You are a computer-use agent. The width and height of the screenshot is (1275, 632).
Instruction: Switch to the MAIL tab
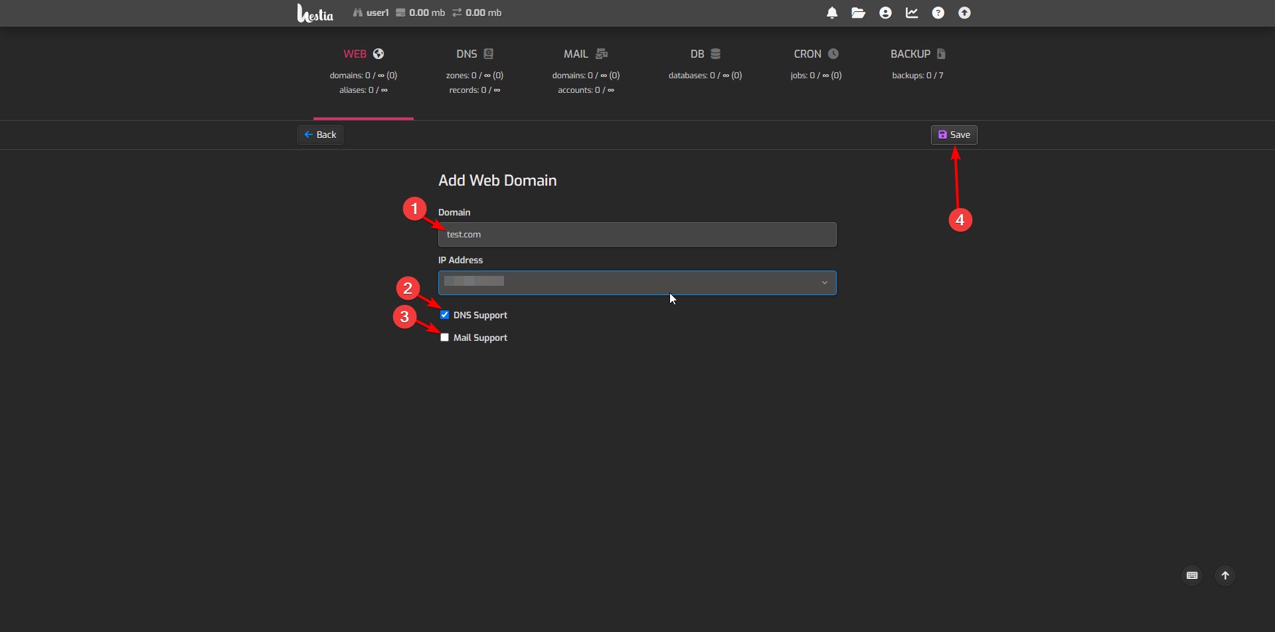click(585, 54)
